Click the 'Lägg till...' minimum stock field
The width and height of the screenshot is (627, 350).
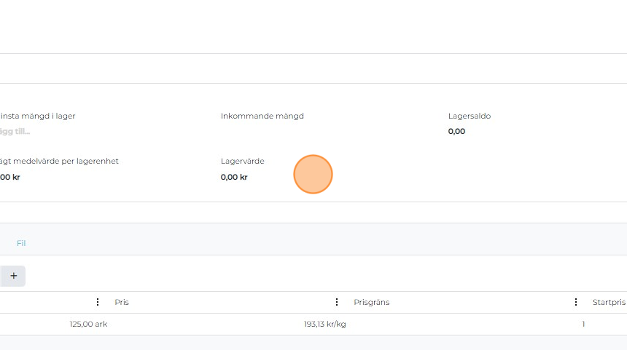point(15,132)
